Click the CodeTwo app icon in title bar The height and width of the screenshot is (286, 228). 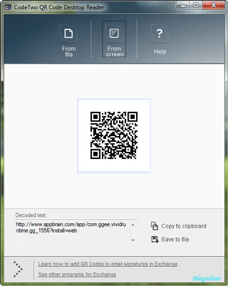point(8,8)
